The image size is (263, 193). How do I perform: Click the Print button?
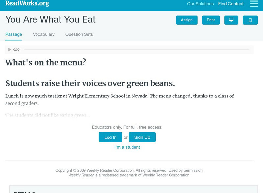click(x=211, y=20)
